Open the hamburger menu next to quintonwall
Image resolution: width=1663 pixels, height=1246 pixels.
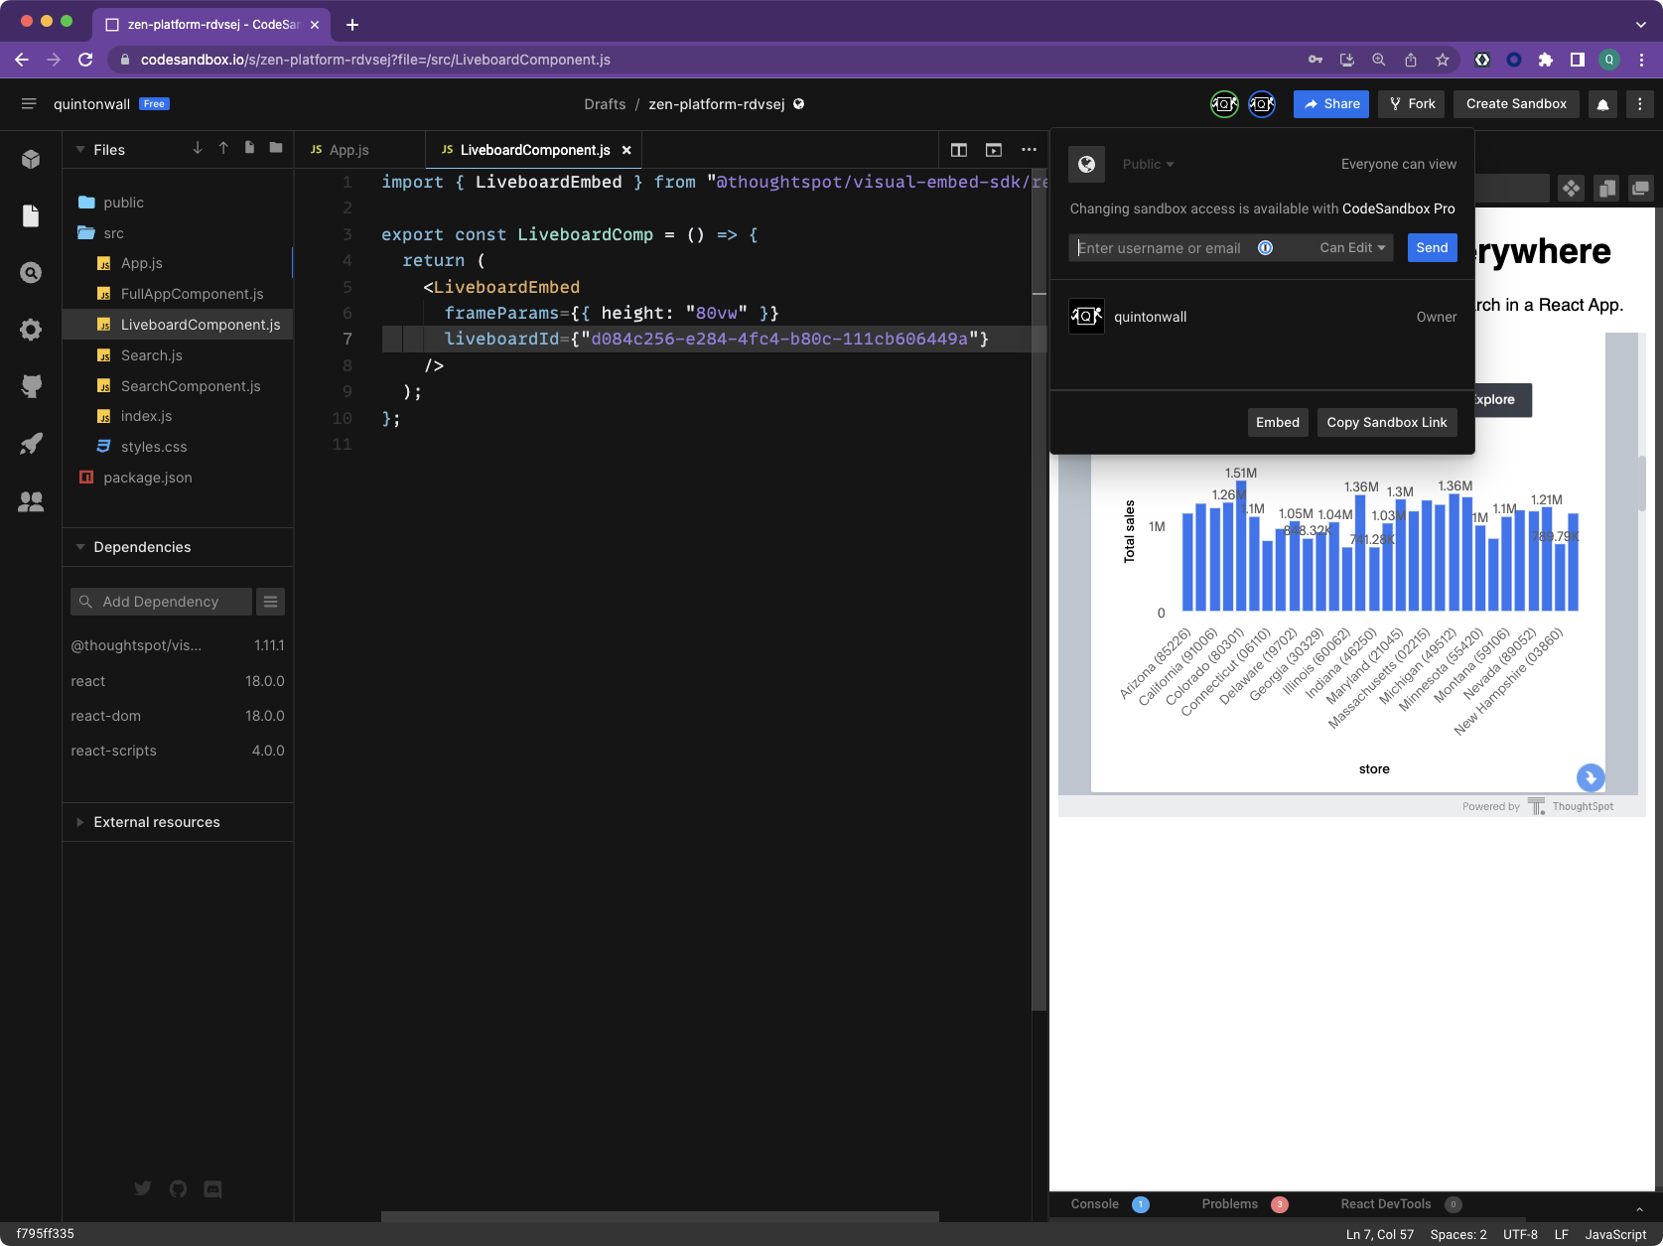[x=29, y=104]
